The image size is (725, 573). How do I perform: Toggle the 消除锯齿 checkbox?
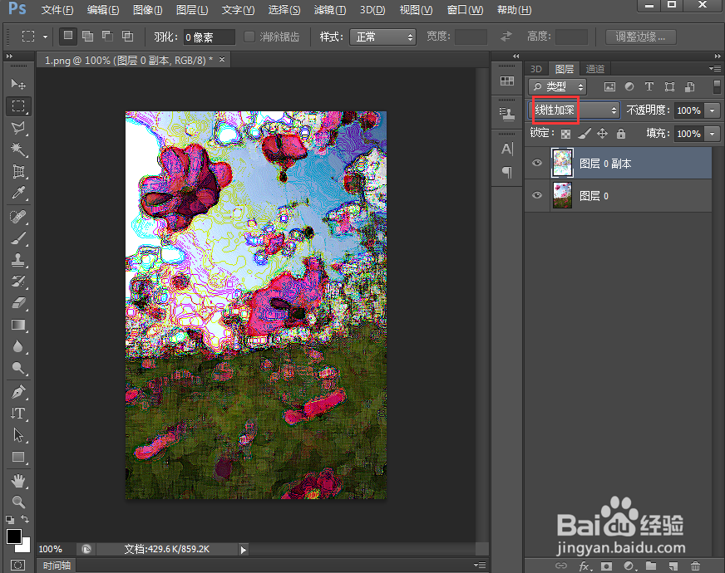(249, 37)
